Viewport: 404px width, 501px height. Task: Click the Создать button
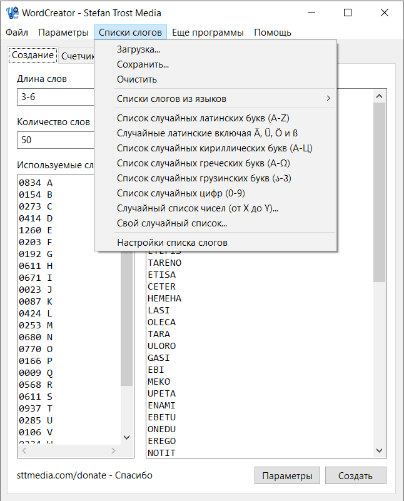[355, 475]
